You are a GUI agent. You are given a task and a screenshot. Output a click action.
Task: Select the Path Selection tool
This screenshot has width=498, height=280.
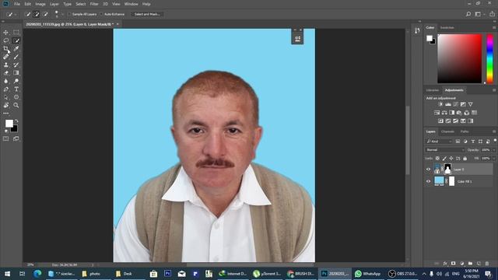(5, 97)
